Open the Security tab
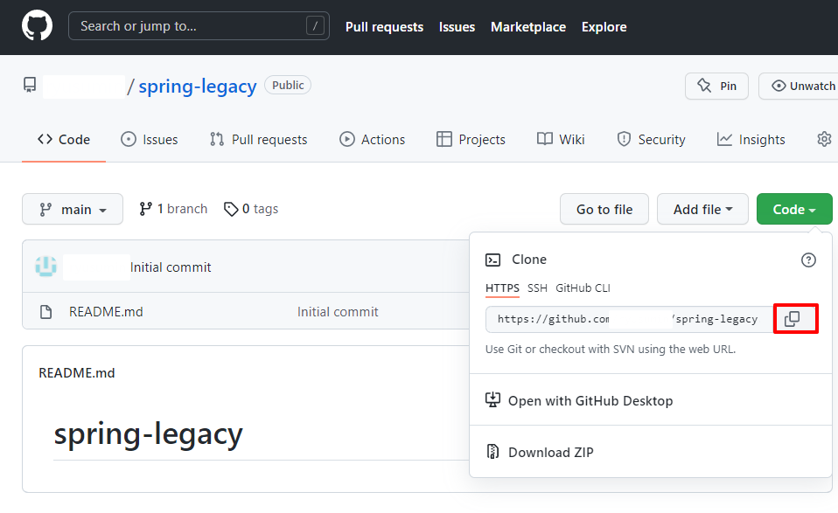 tap(651, 139)
